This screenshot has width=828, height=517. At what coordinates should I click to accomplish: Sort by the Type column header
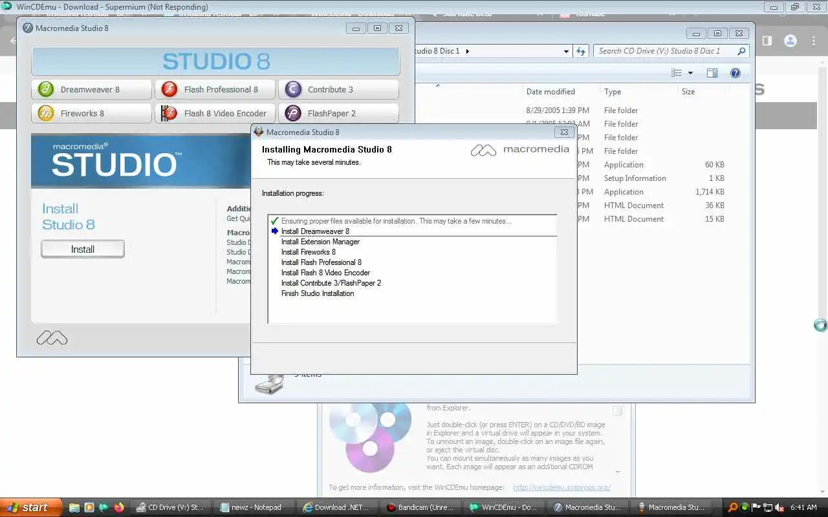[613, 92]
